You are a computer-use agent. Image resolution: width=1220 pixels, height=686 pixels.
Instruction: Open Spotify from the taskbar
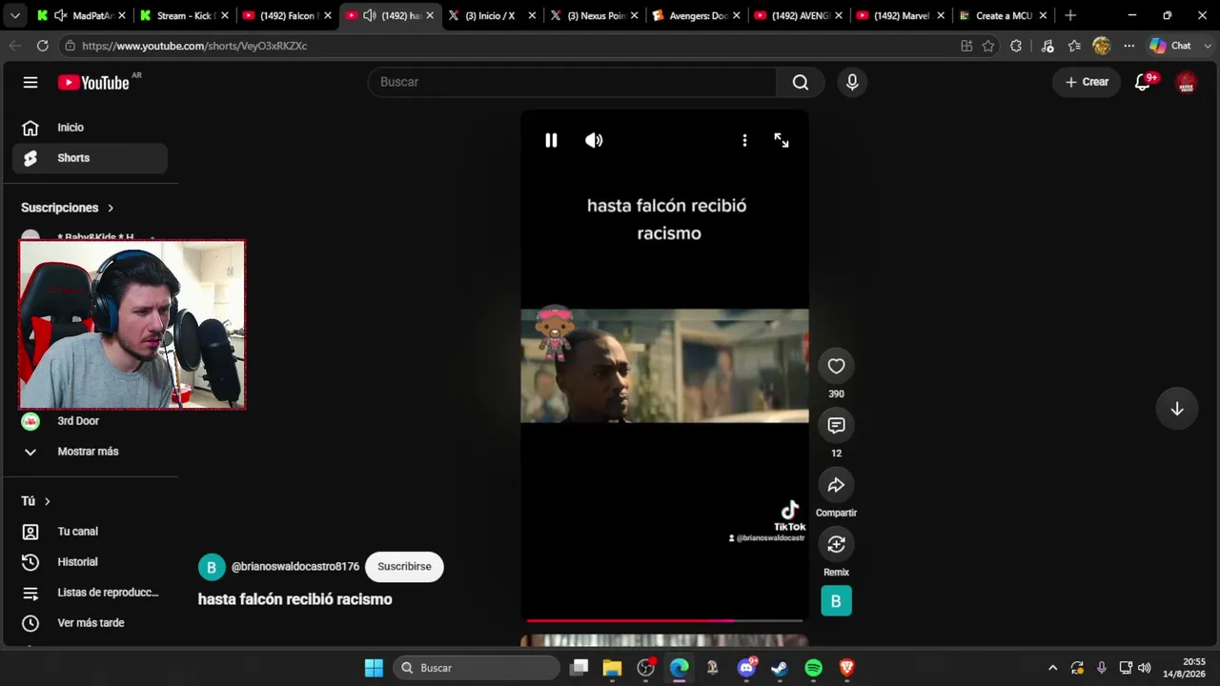click(813, 668)
